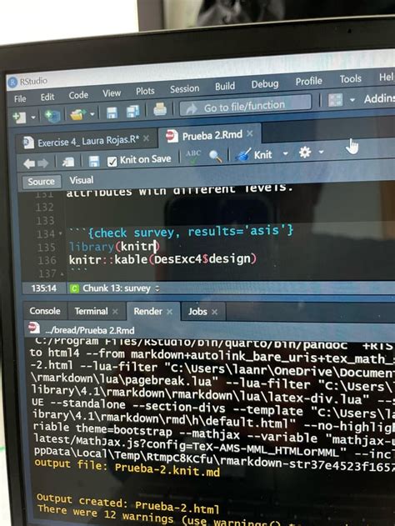Go forward to next source location arrow
The width and height of the screenshot is (395, 526).
tap(43, 163)
